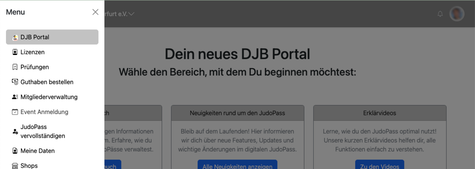This screenshot has height=169, width=475.
Task: Click the Erklärvideos card description text
Action: (380, 140)
